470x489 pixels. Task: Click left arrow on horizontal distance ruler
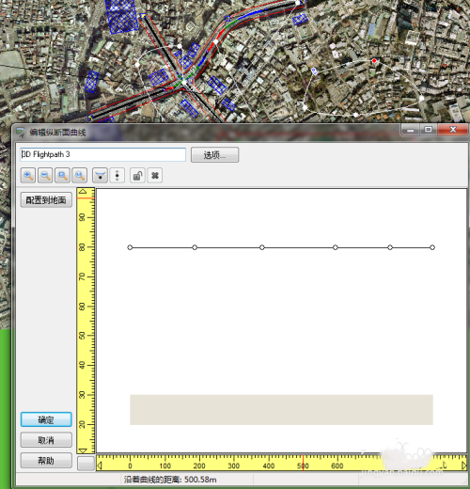[x=100, y=465]
